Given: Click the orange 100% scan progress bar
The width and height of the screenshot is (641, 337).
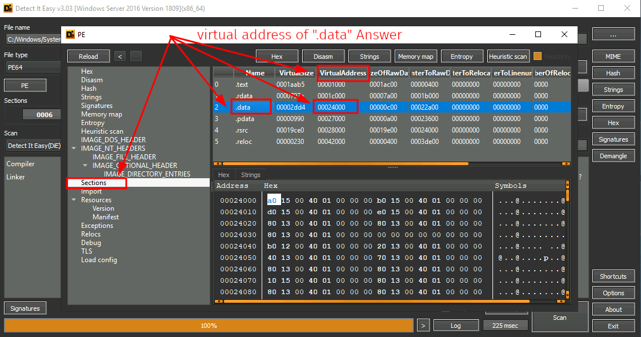Looking at the screenshot, I should point(209,326).
